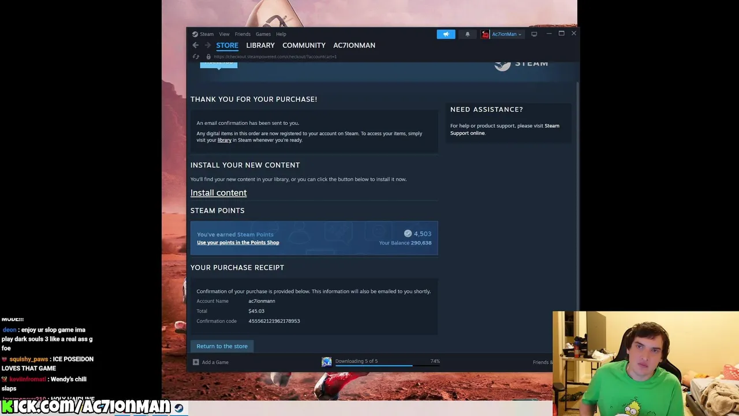The image size is (739, 416).
Task: Select the confirmation code 455562121962178953
Action: point(274,321)
